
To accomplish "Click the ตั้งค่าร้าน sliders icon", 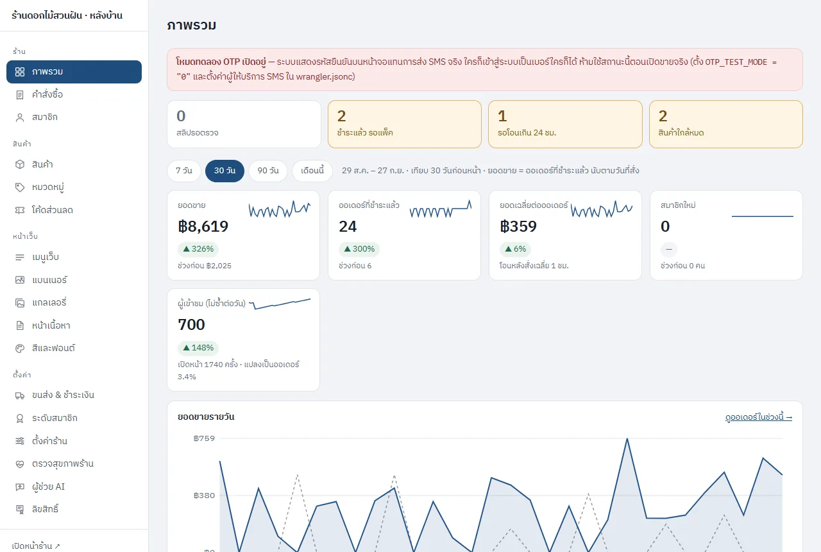I will pyautogui.click(x=20, y=441).
